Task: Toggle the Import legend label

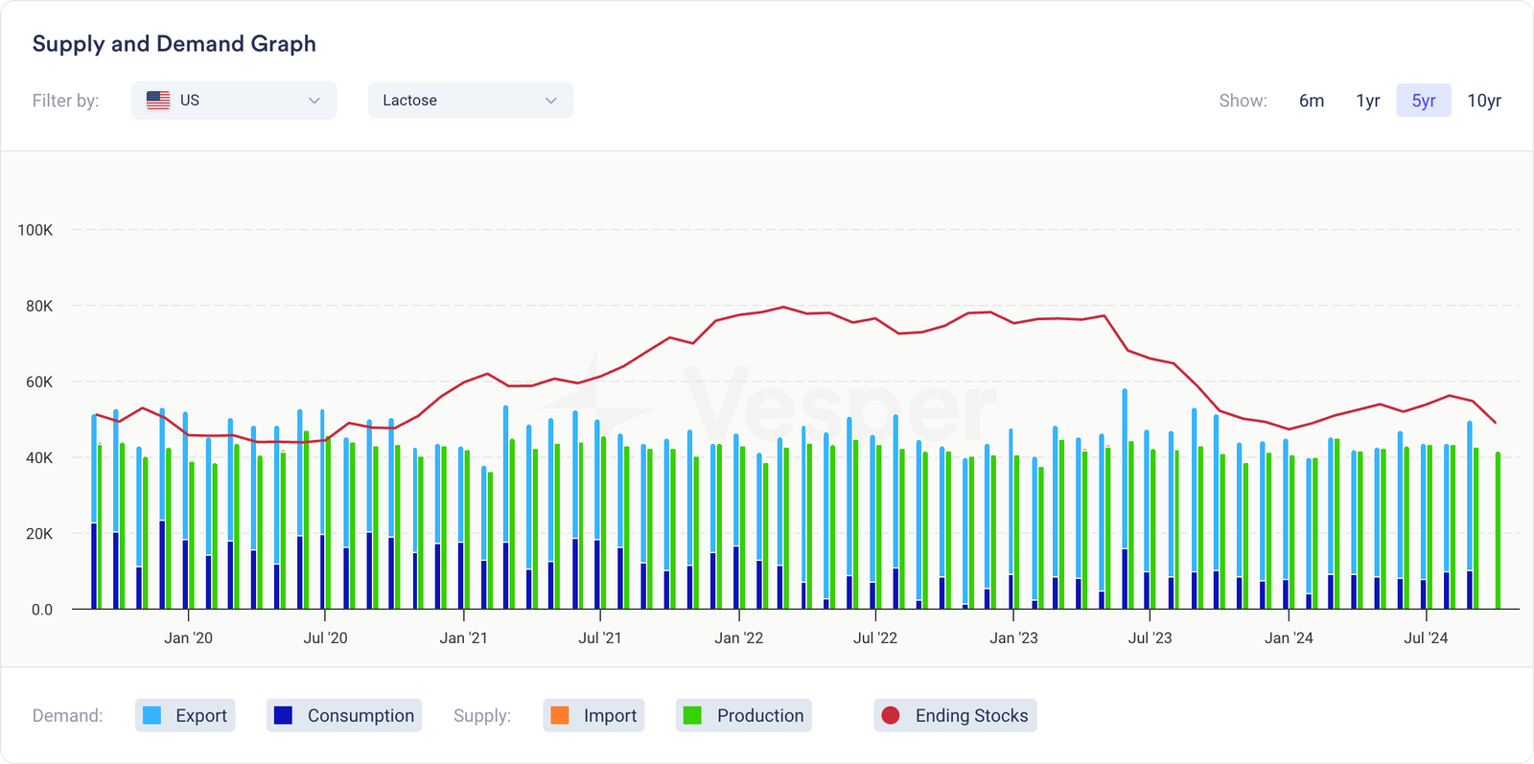Action: pyautogui.click(x=610, y=715)
